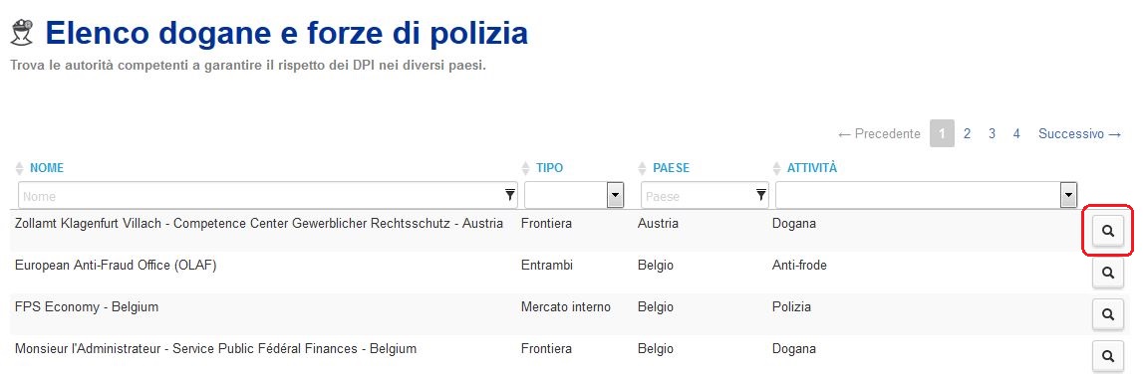Expand the Tipo filter dropdown
The height and width of the screenshot is (376, 1143).
tap(574, 195)
